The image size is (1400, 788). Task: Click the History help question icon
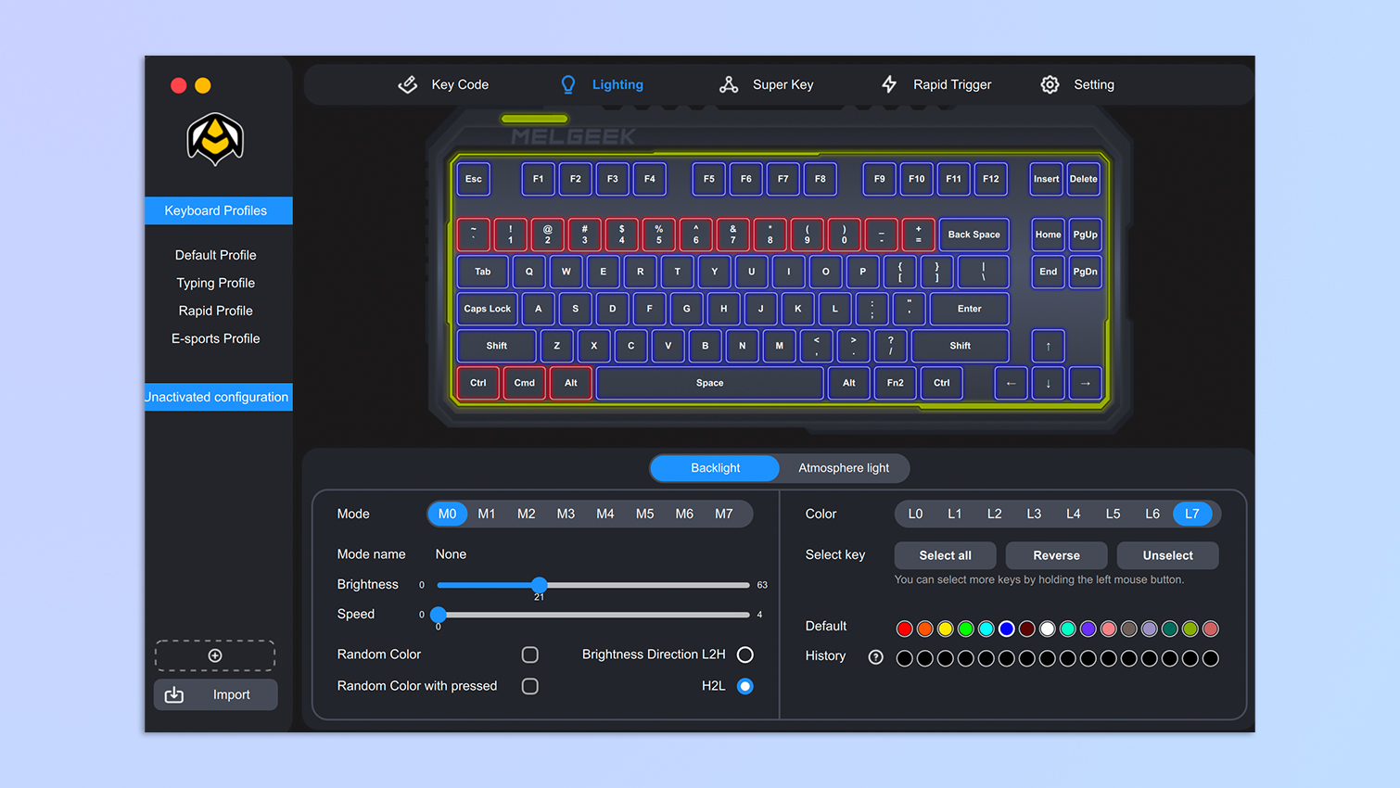coord(875,657)
